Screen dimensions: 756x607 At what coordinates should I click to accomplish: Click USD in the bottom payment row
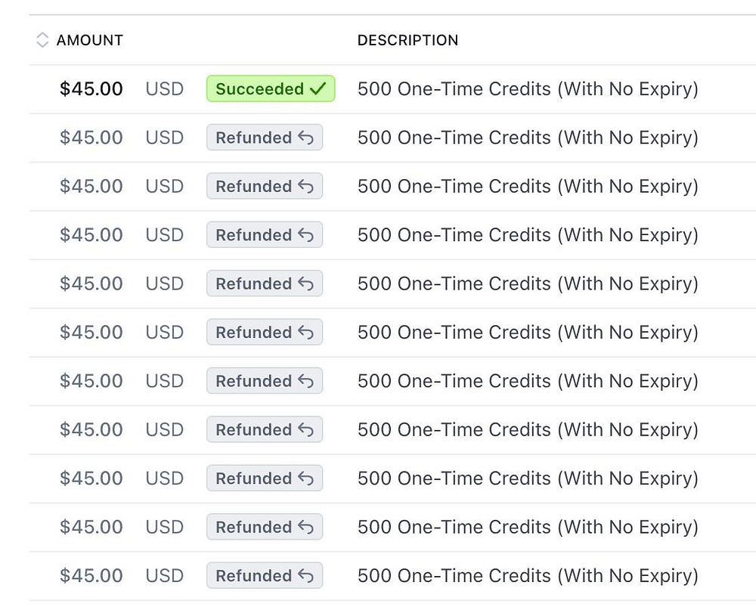[x=164, y=576]
